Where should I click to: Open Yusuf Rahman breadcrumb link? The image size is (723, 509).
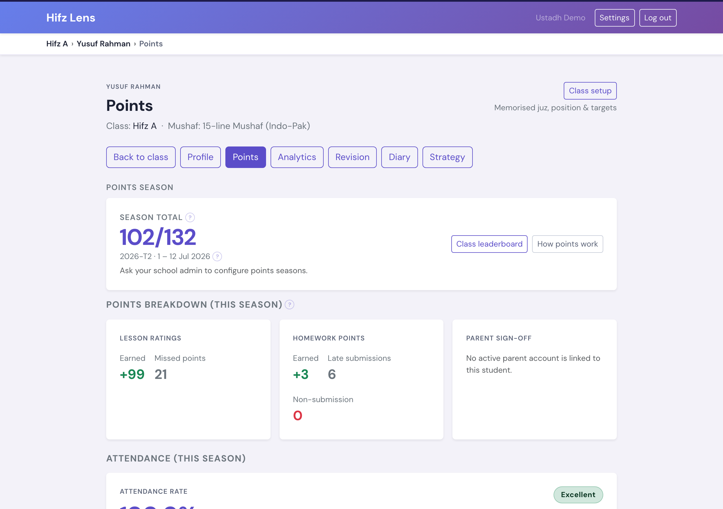[x=103, y=44]
